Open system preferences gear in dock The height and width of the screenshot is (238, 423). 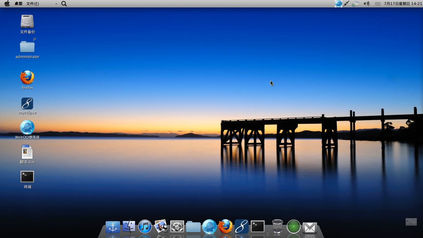pyautogui.click(x=177, y=227)
